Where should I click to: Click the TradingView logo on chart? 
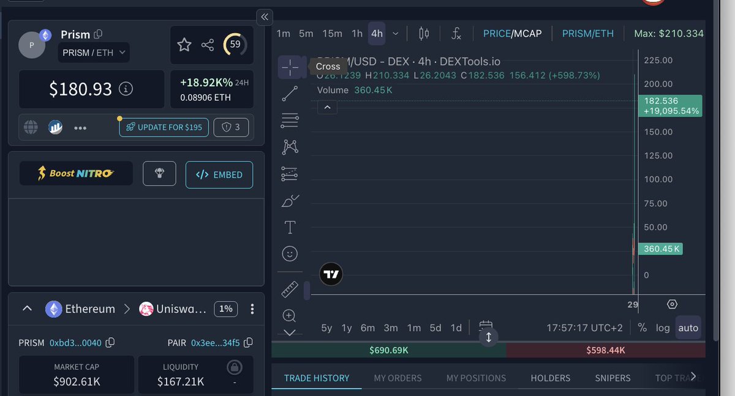tap(331, 275)
